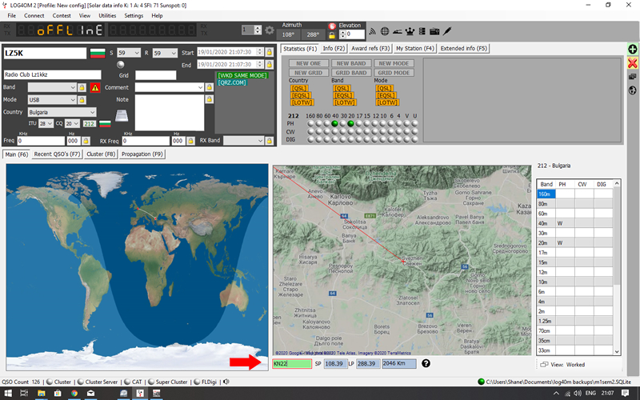Screen dimensions: 640x400
Task: Click the yellow warning triangle icon
Action: (95, 87)
